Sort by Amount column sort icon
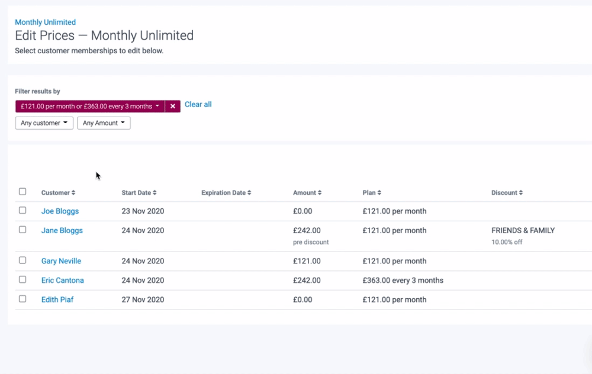Screen dimensions: 592x374 320,193
